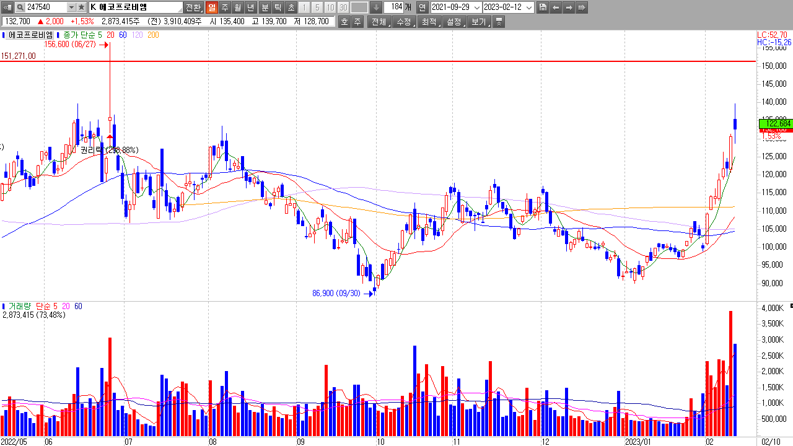The image size is (793, 446).
Task: Click the high price 고 139,700
Action: click(269, 22)
